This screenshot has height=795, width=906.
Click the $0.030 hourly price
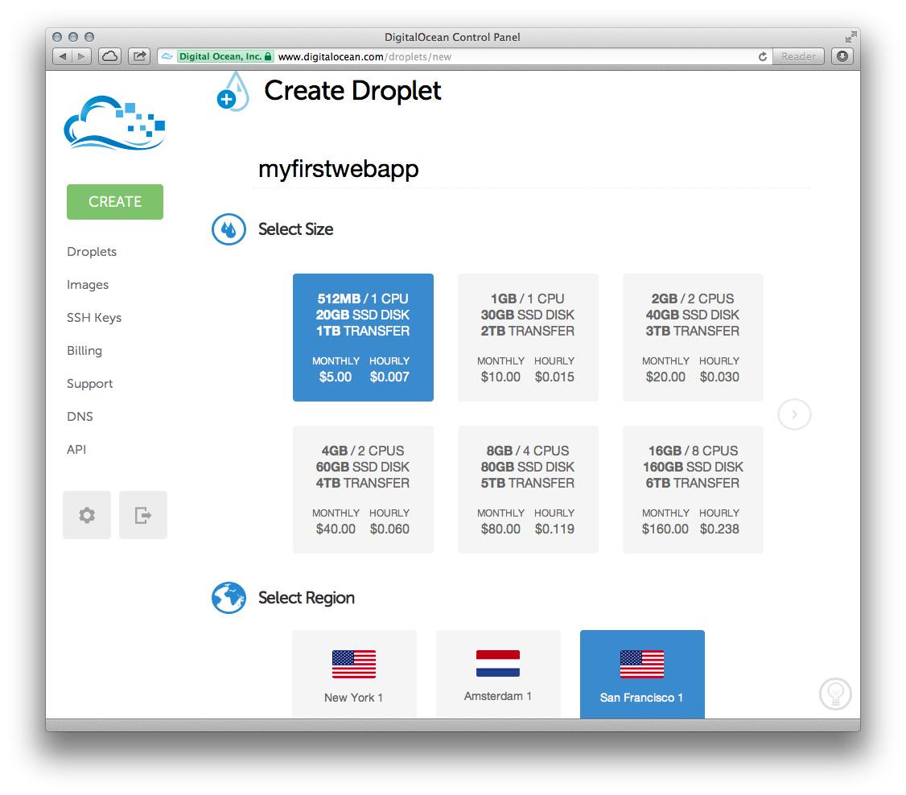pyautogui.click(x=719, y=377)
